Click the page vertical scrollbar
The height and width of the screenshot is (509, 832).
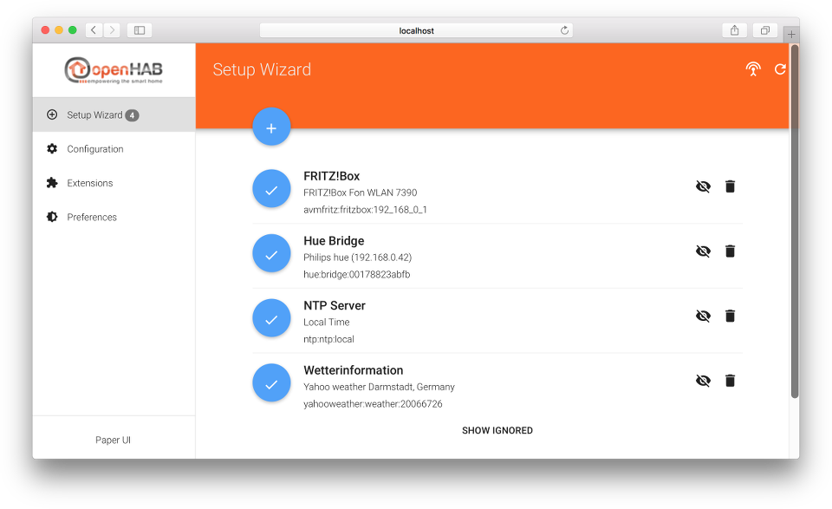tap(795, 221)
